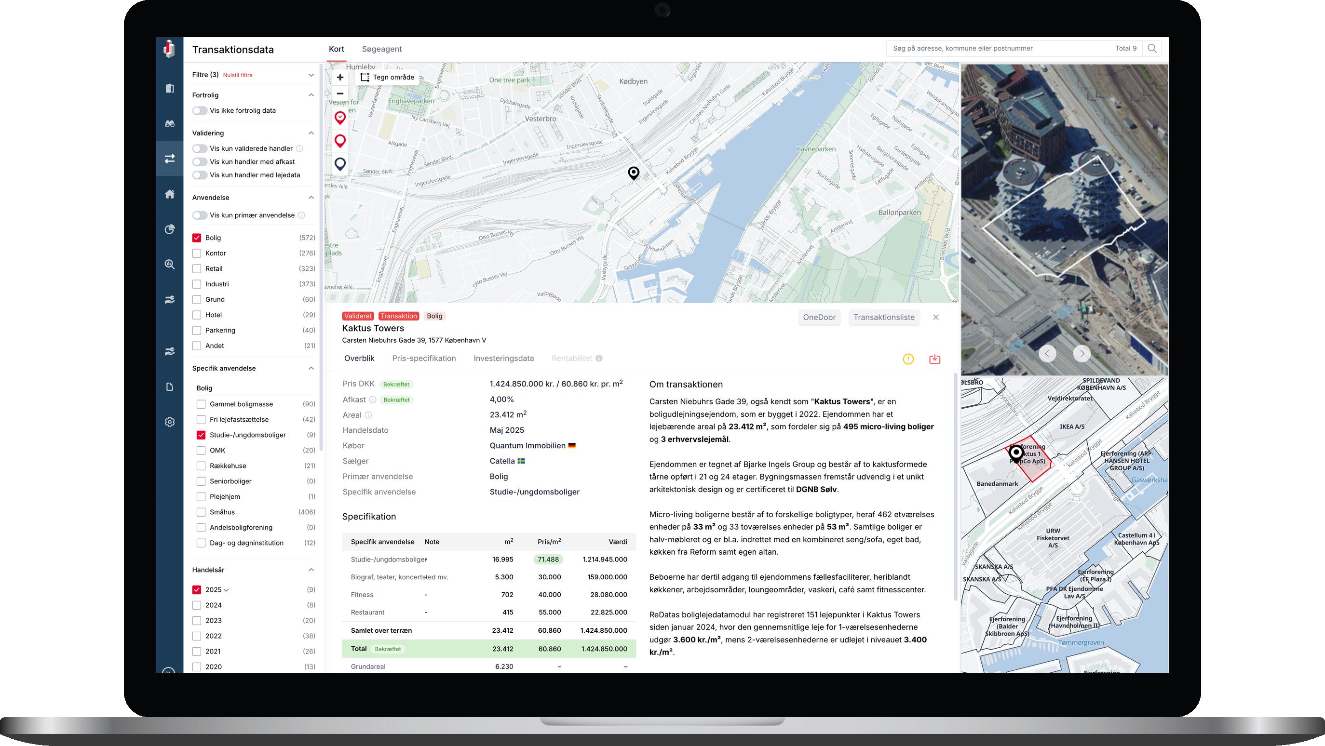This screenshot has height=746, width=1325.
Task: Click the yellow warning circle icon
Action: click(x=908, y=359)
